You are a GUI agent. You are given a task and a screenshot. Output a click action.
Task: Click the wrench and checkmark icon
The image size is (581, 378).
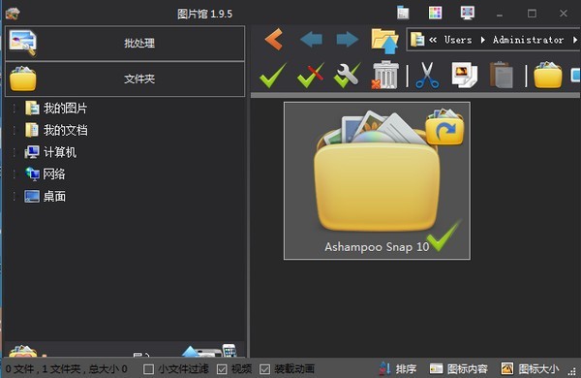(347, 76)
